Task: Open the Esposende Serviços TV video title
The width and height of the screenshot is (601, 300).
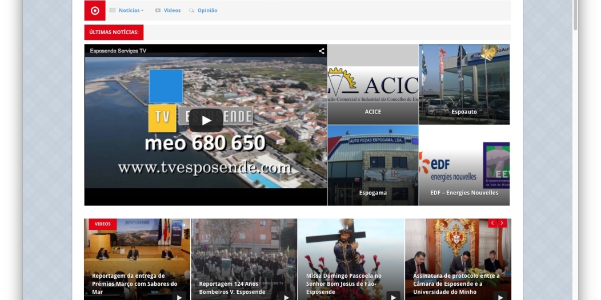Action: tap(118, 51)
